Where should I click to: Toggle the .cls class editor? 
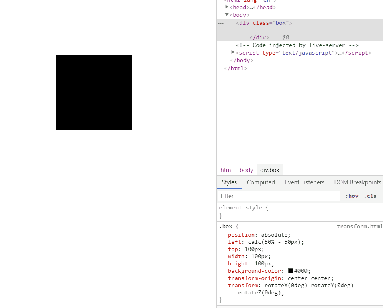click(370, 196)
